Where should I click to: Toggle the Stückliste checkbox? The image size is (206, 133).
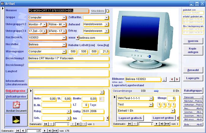[107, 11]
